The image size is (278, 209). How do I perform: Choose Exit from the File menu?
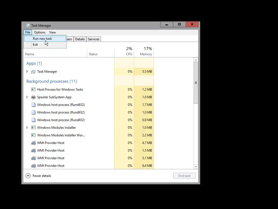coord(45,45)
